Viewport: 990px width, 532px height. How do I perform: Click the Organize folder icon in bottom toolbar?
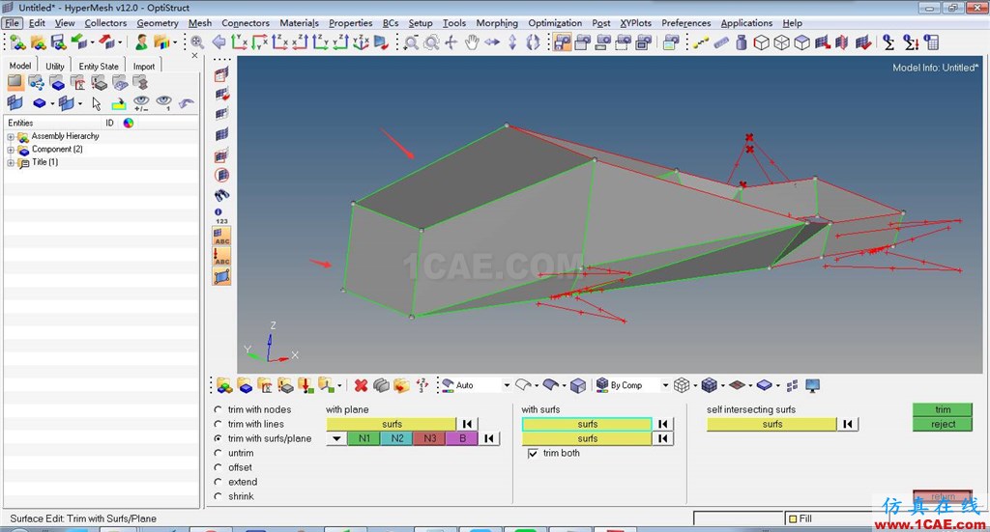[401, 385]
